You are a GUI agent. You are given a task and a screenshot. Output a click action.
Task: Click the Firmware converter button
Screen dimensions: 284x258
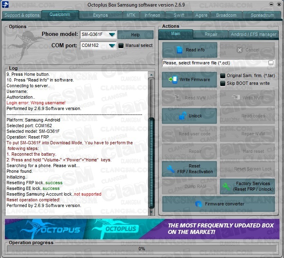point(219,204)
